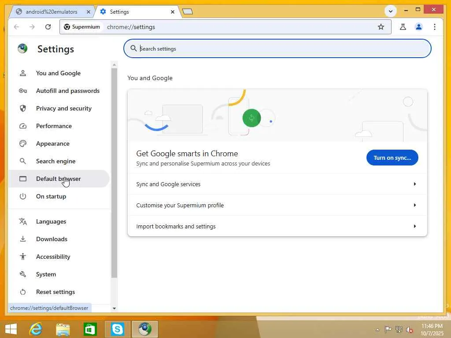Close the android%20emulators tab

(88, 12)
